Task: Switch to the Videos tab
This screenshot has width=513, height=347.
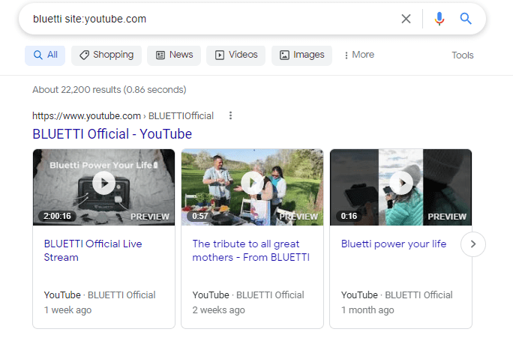Action: click(236, 55)
